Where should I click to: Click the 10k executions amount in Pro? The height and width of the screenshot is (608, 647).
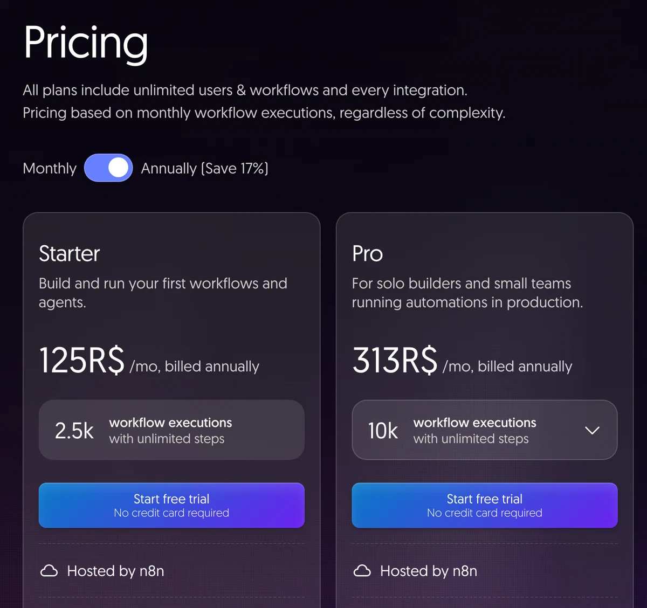pyautogui.click(x=383, y=431)
